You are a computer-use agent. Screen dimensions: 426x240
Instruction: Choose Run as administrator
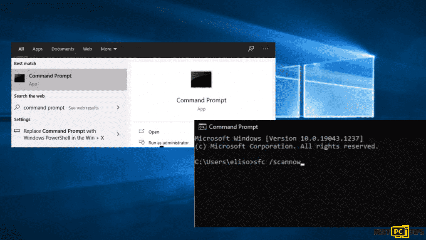pos(168,143)
